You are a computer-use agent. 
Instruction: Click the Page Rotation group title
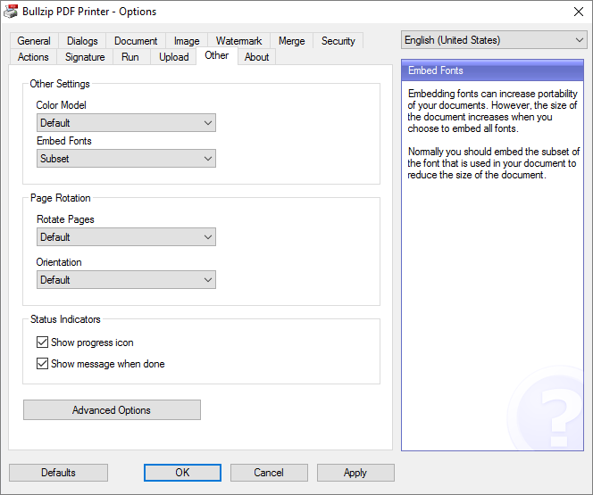(60, 198)
